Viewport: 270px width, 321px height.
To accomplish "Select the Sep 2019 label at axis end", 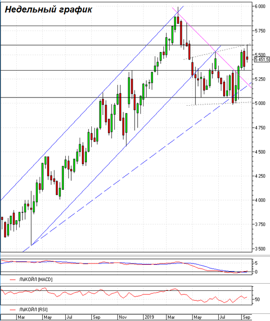I will click(247, 317).
